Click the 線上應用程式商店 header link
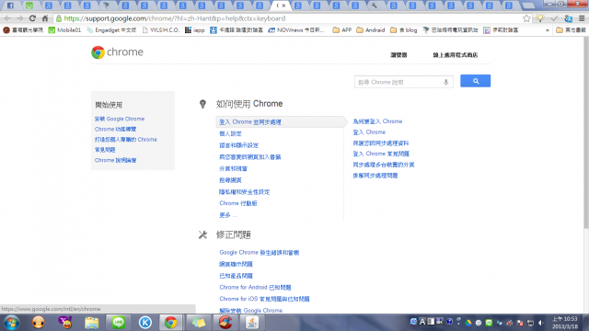589x331 pixels. pos(456,55)
